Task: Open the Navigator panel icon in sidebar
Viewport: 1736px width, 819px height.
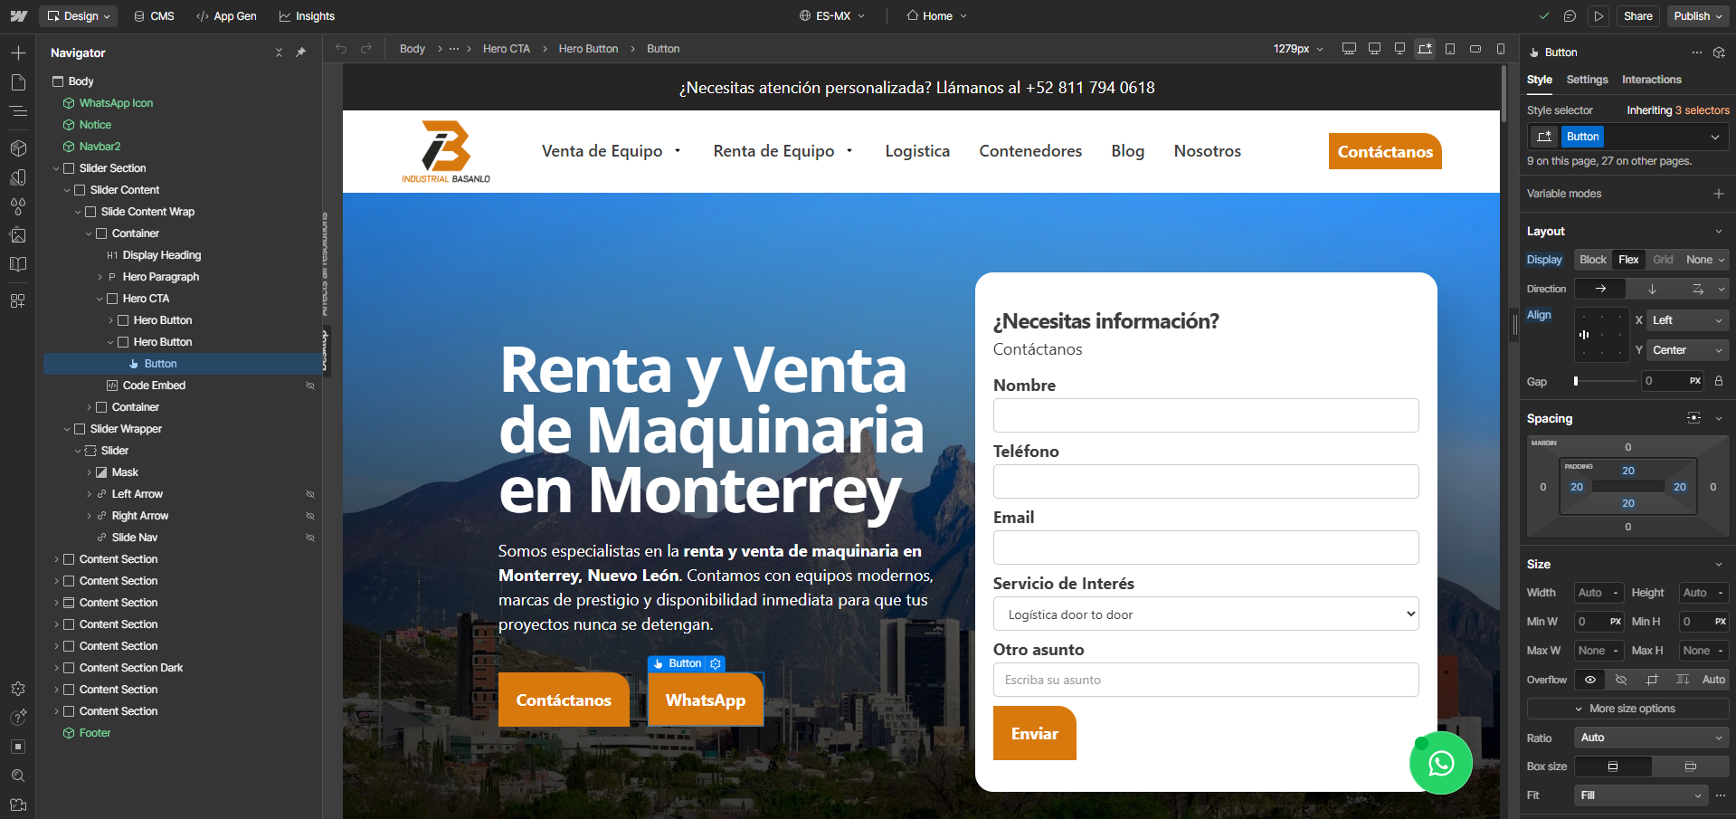Action: point(18,111)
